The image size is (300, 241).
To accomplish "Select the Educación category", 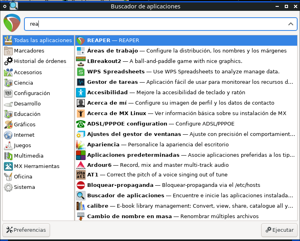I will 38,114.
